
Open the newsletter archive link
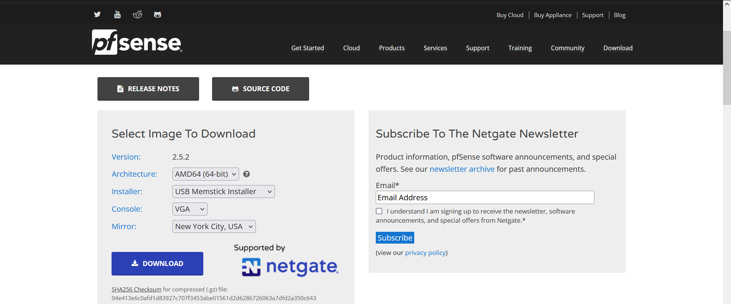pos(462,169)
